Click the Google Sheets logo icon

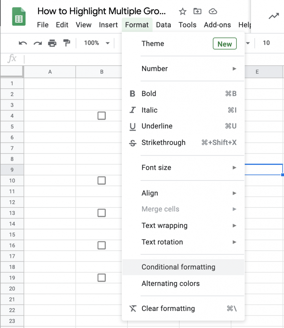tap(18, 16)
